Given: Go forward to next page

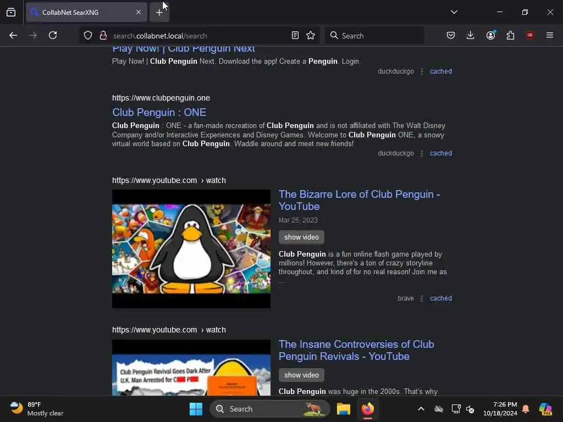Looking at the screenshot, I should (x=33, y=35).
